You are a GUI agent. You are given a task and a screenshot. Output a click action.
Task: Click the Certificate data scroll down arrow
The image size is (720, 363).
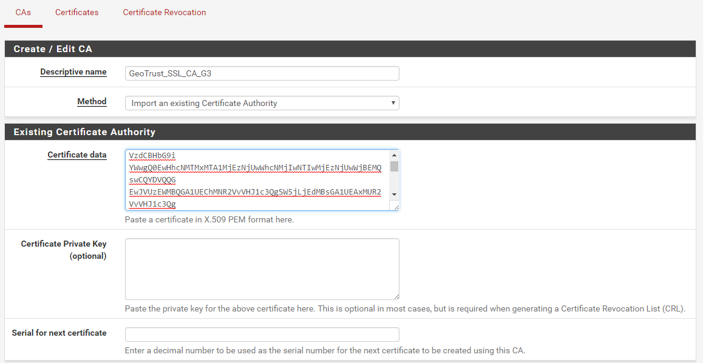(394, 195)
